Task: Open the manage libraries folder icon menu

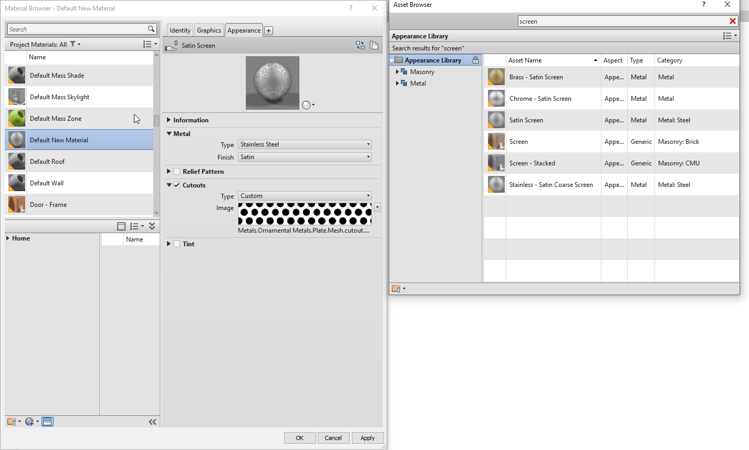Action: pos(14,422)
